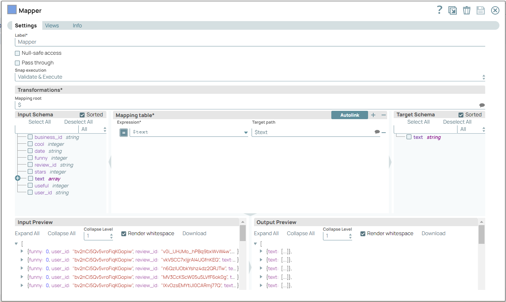The height and width of the screenshot is (302, 506).
Task: Open the $text expression dropdown
Action: 246,132
